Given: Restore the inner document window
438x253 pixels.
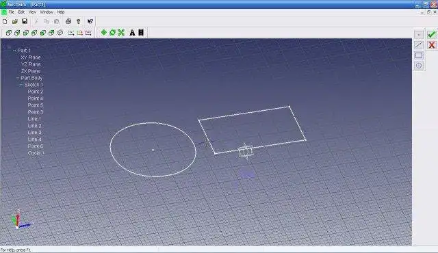Looking at the screenshot, I should tap(428, 12).
